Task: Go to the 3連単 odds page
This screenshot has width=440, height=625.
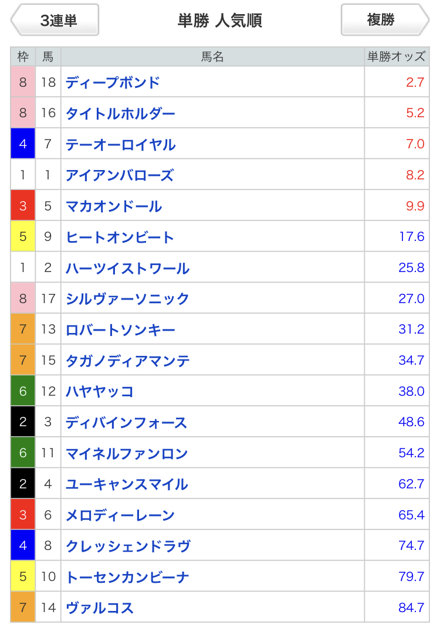Action: click(x=55, y=20)
